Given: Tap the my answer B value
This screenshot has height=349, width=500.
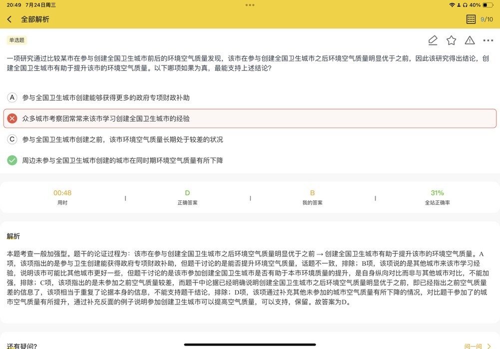Looking at the screenshot, I should 313,193.
